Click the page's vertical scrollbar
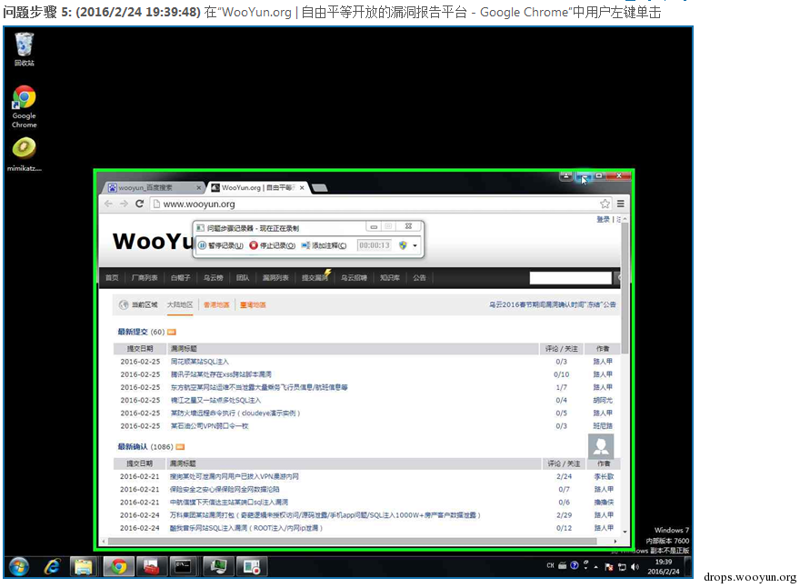This screenshot has height=588, width=800. [x=625, y=288]
